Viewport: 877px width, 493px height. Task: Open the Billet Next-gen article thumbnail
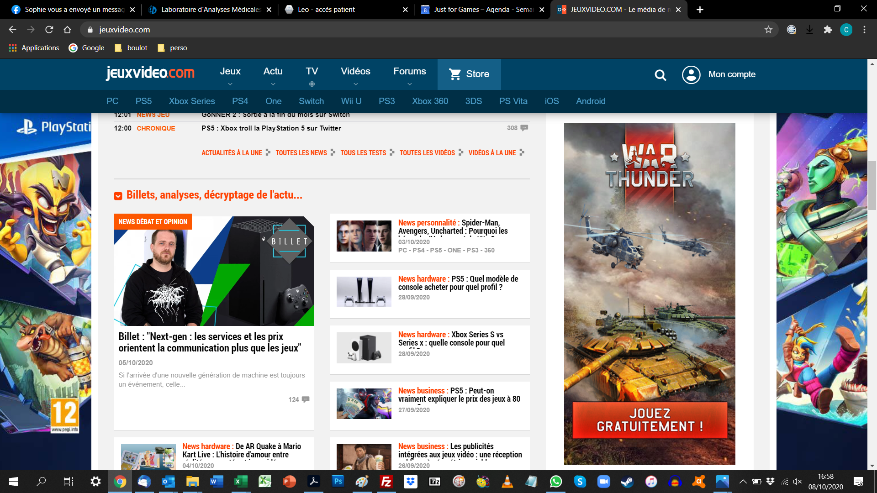point(214,271)
